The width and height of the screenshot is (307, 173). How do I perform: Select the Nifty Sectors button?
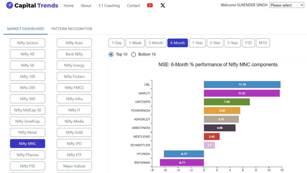[x=28, y=43]
